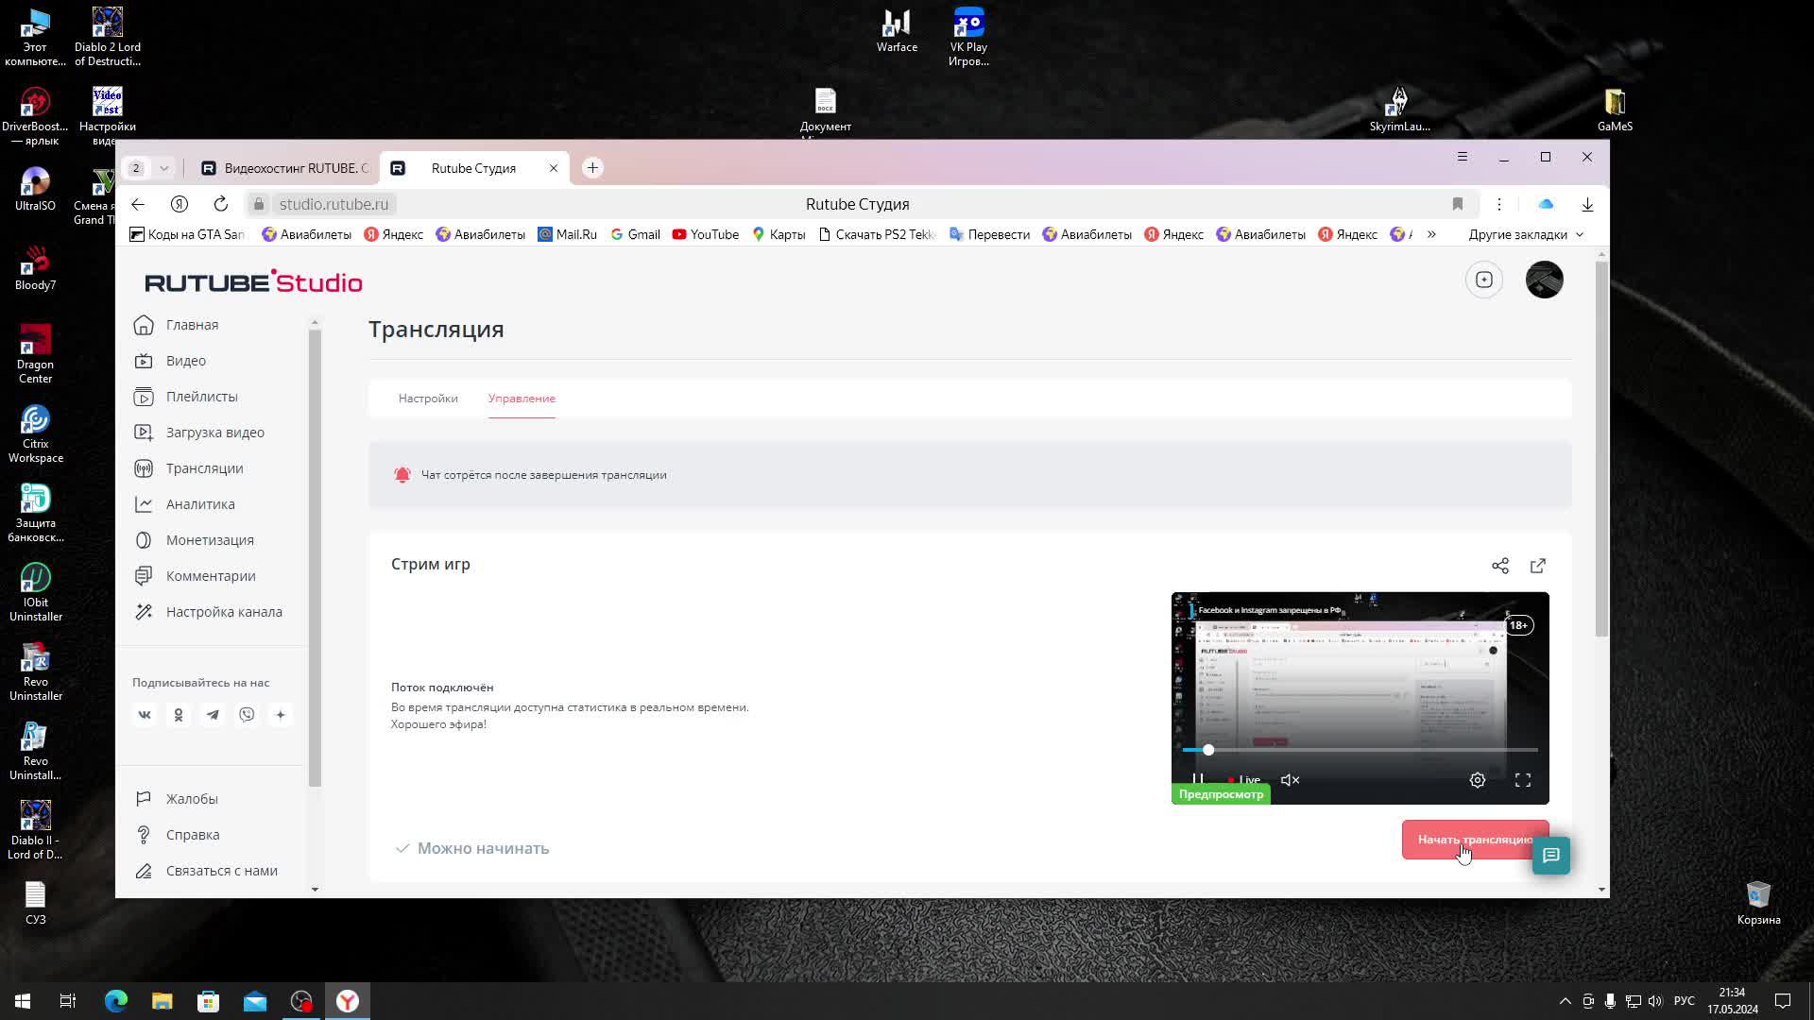The height and width of the screenshot is (1020, 1814).
Task: Expand the Другие закладки folder
Action: [1526, 234]
